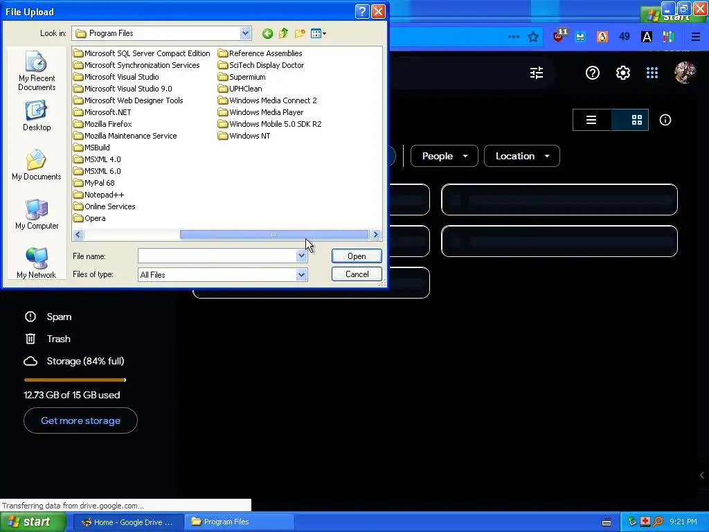Click the magnifier tray icon
Image resolution: width=709 pixels, height=532 pixels.
(x=658, y=522)
